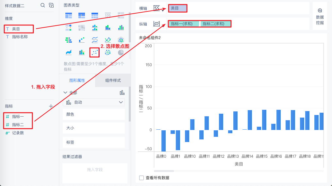Viewport: 332px width, 186px height.
Task: Select the detail table chart type
Action: (x=95, y=15)
